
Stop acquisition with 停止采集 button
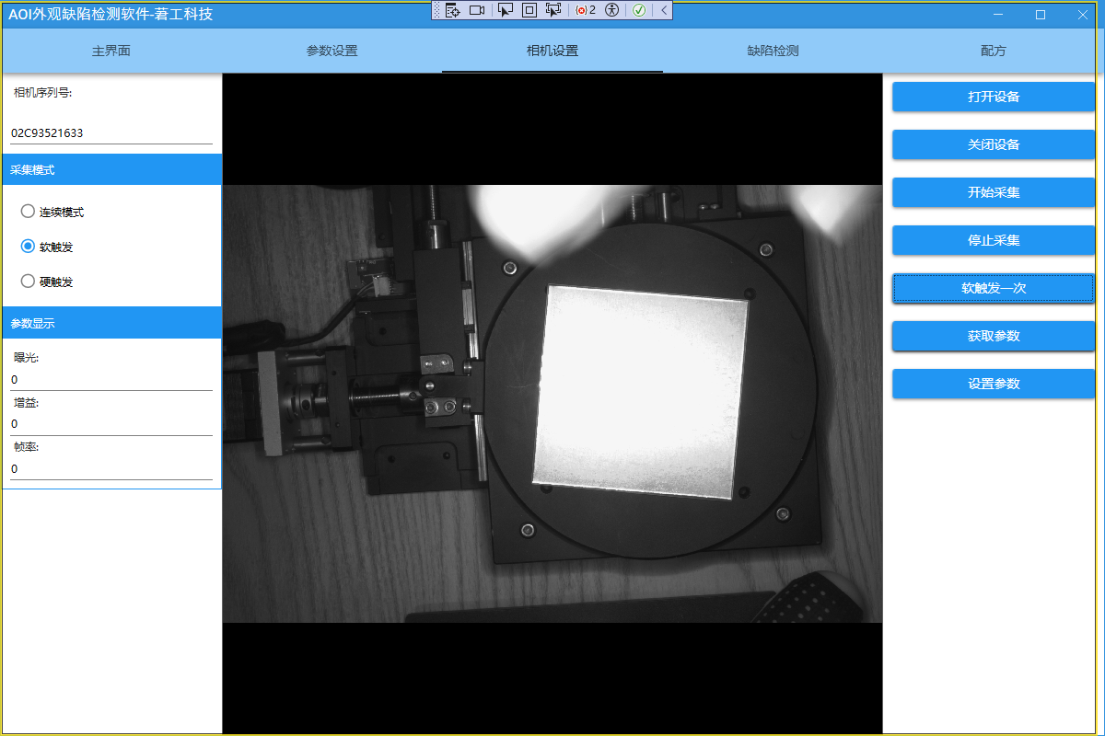(994, 240)
